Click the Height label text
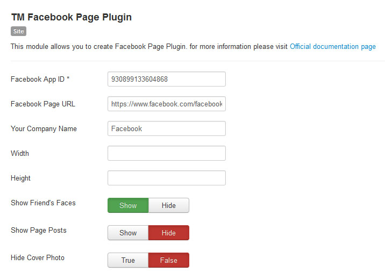The width and height of the screenshot is (385, 280). [20, 178]
